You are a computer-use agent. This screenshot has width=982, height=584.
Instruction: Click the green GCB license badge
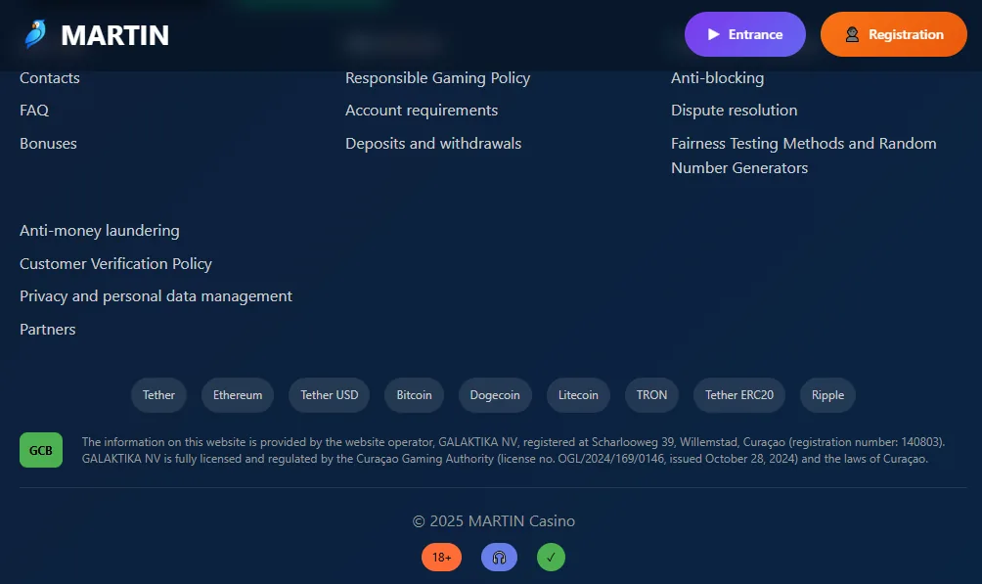(x=41, y=450)
